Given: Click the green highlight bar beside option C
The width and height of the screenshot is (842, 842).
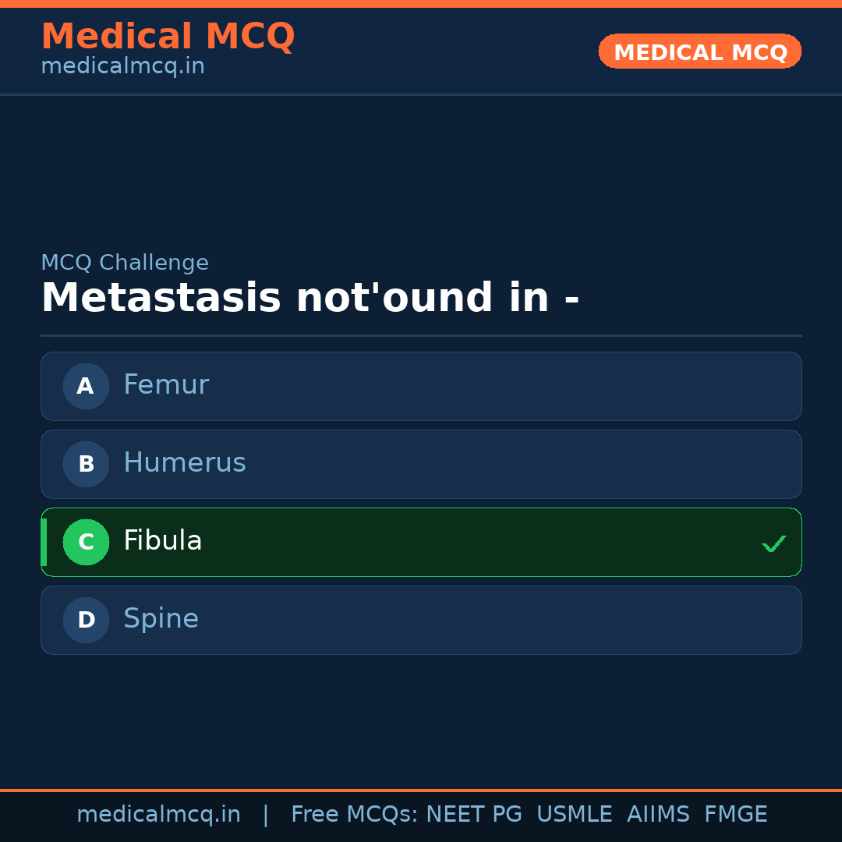Looking at the screenshot, I should [43, 542].
